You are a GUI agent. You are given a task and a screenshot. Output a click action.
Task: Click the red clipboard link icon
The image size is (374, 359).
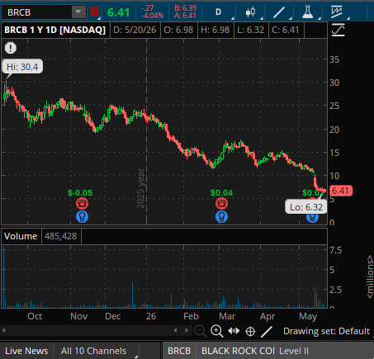[95, 12]
